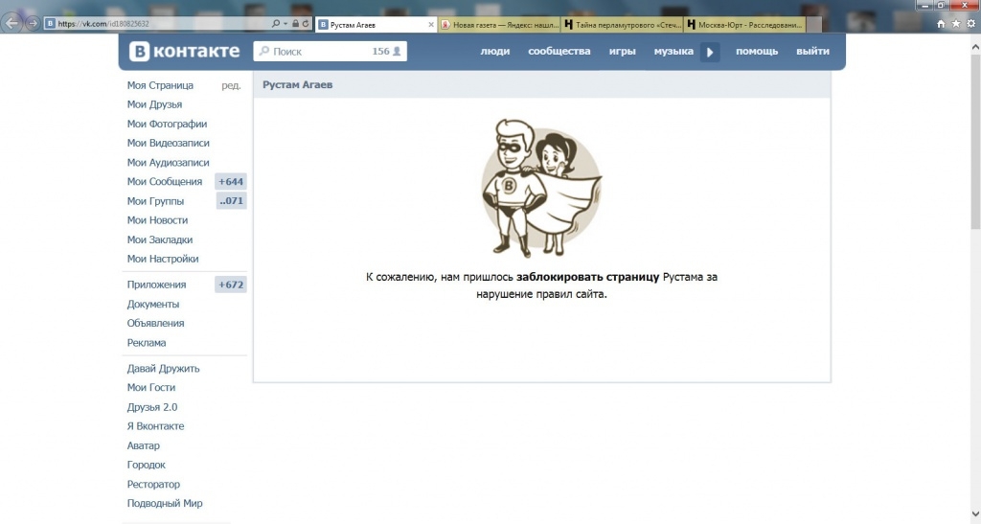This screenshot has width=981, height=524.
Task: Open люди in top navigation
Action: tap(495, 52)
